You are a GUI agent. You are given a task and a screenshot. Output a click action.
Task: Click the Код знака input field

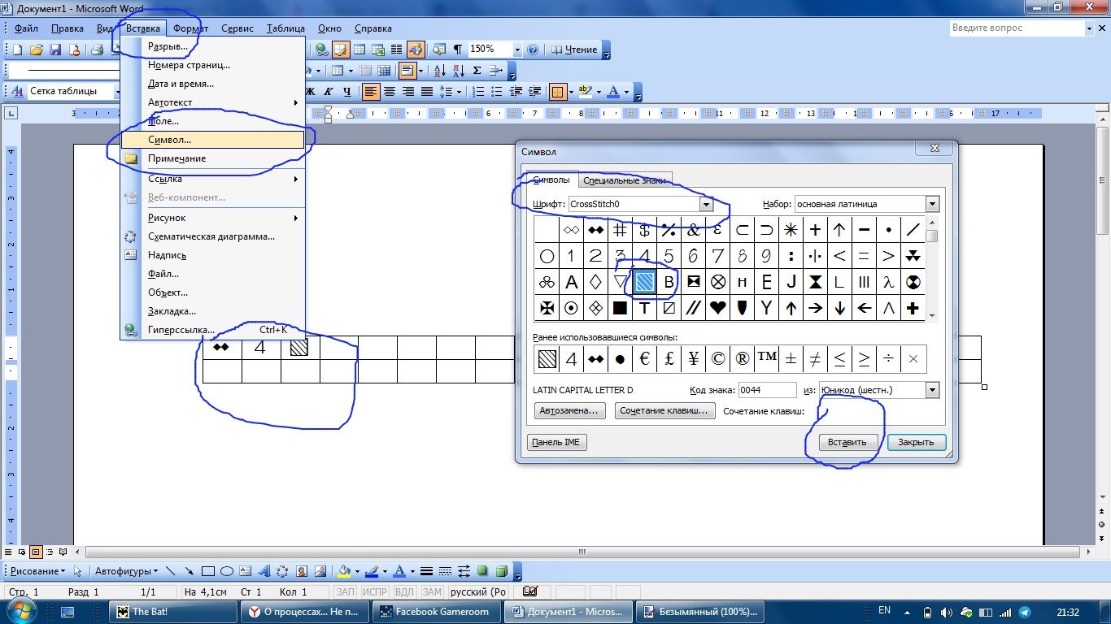coord(767,390)
